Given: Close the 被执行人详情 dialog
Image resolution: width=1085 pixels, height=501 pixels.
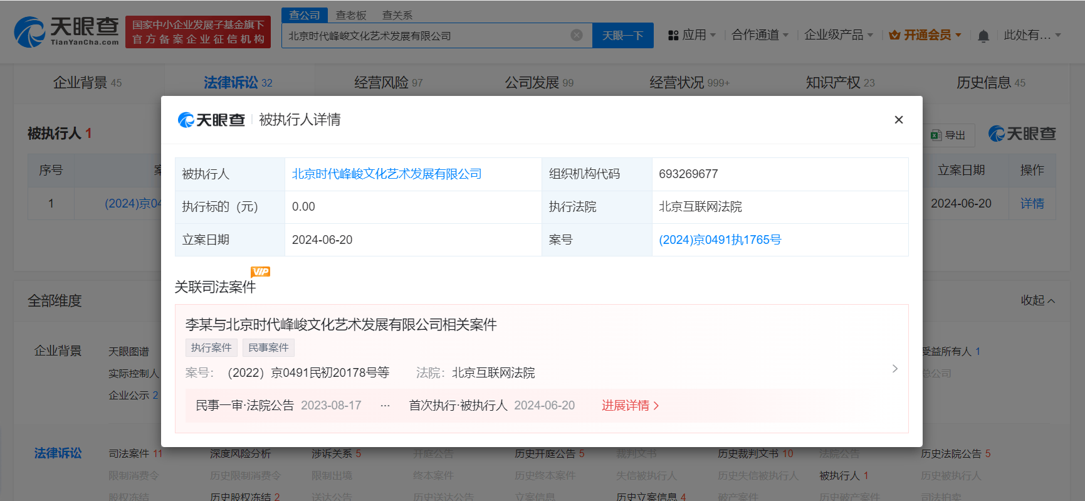Looking at the screenshot, I should tap(898, 120).
